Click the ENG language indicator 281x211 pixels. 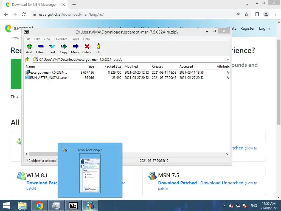coord(254,206)
